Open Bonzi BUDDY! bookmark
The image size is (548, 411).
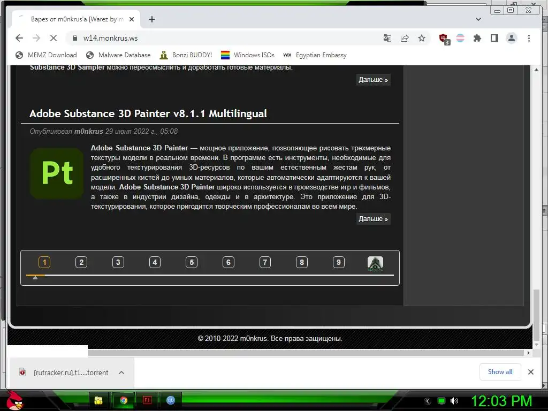pos(186,55)
